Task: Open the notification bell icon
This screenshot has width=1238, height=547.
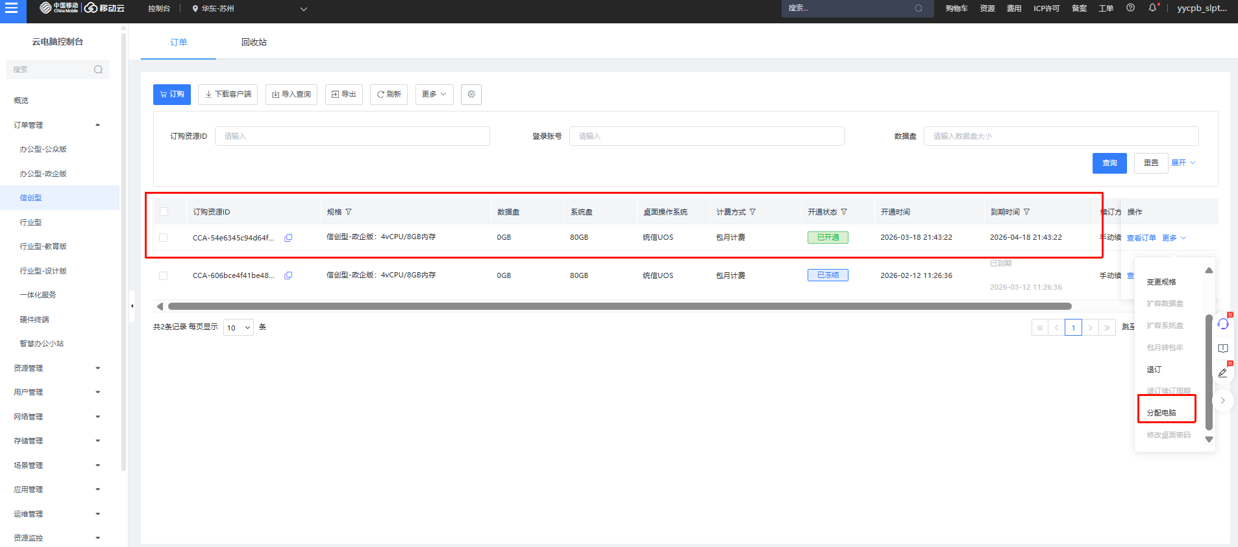Action: click(1153, 8)
